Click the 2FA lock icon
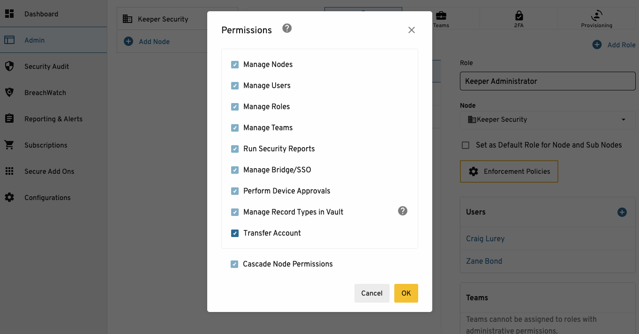639x334 pixels. 519,16
